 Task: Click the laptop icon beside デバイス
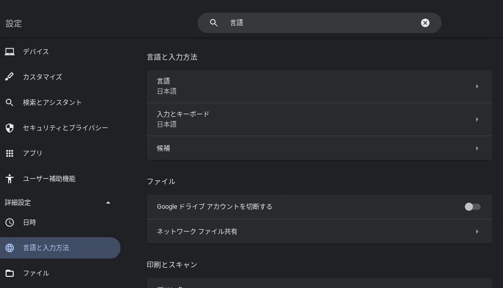tap(10, 52)
